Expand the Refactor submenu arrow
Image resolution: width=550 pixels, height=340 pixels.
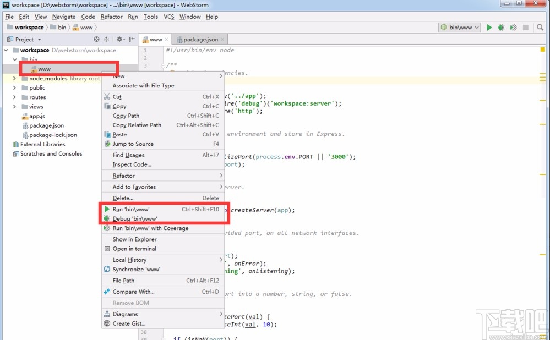click(x=221, y=176)
